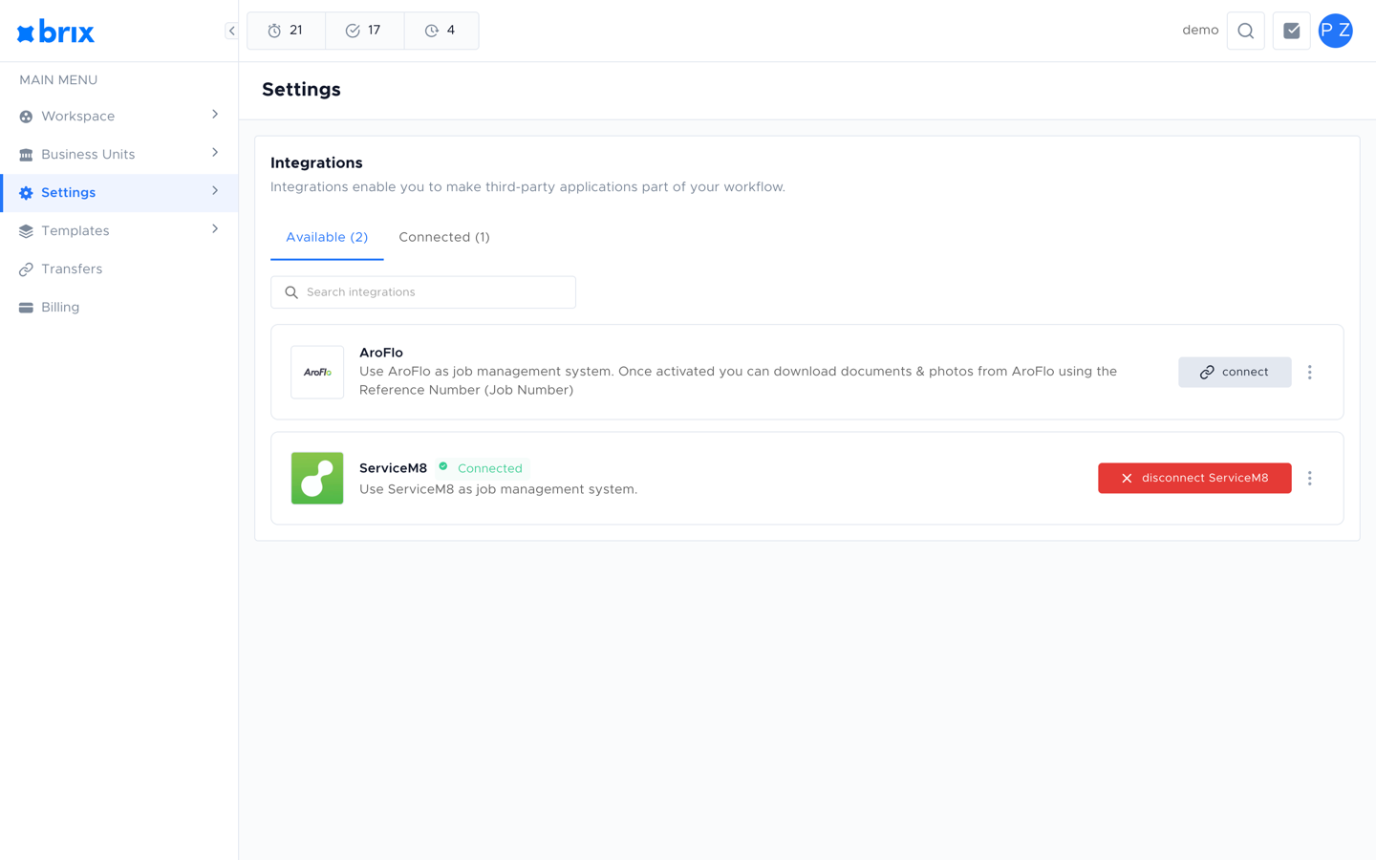Expand the Settings chevron
This screenshot has height=860, width=1376.
click(x=215, y=191)
